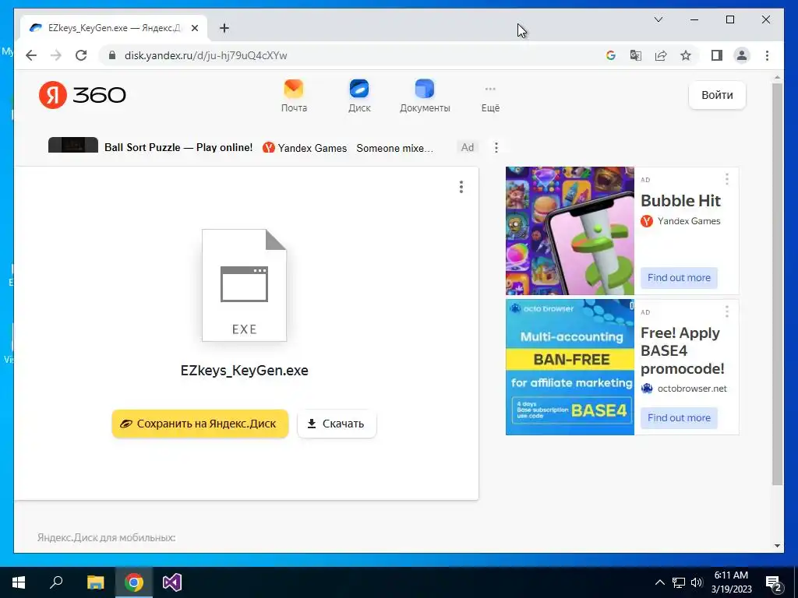Image resolution: width=798 pixels, height=598 pixels.
Task: Expand the tab search chevron
Action: pos(658,19)
